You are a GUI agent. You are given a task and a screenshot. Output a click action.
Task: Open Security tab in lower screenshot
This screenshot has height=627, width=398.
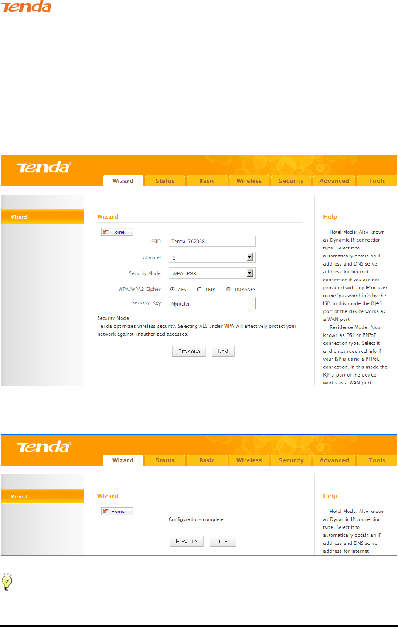[x=291, y=460]
